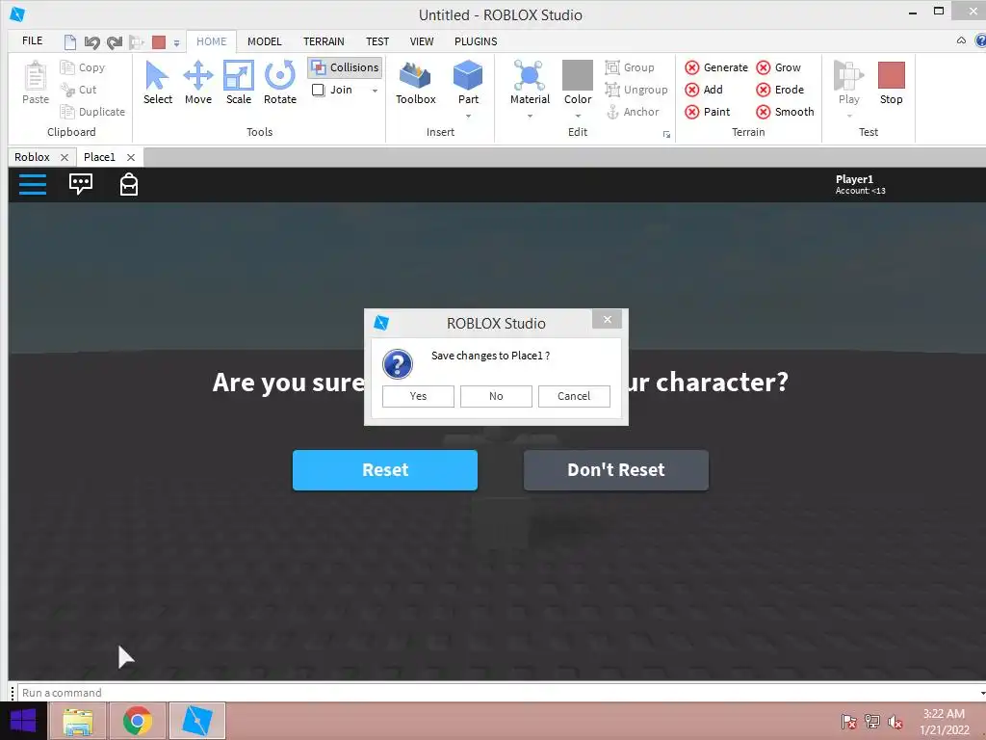Click No in the save dialog
986x740 pixels.
tap(496, 396)
